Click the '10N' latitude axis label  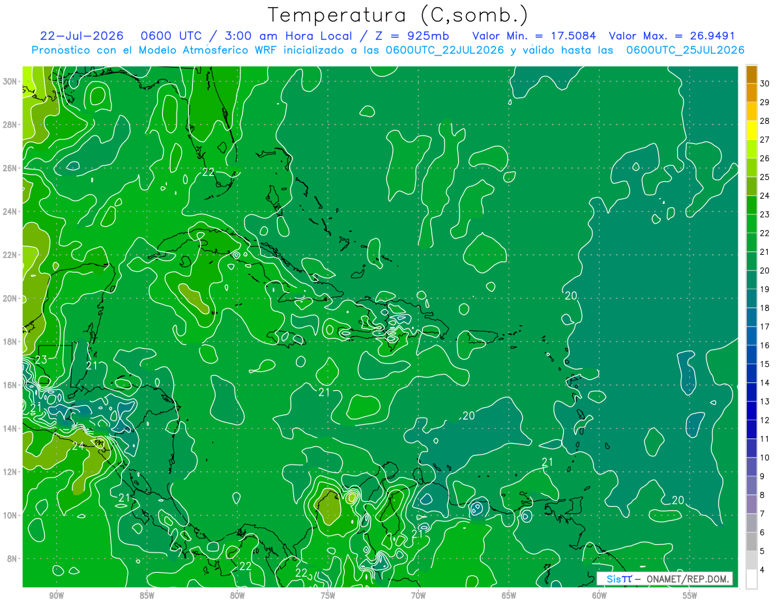click(9, 515)
